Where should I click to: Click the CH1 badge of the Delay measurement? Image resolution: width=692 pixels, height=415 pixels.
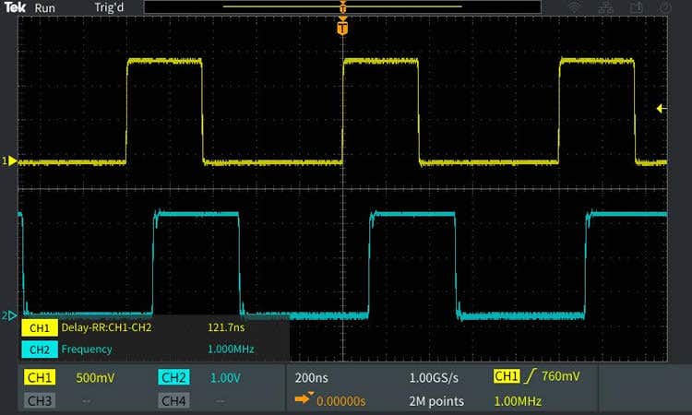pos(40,327)
